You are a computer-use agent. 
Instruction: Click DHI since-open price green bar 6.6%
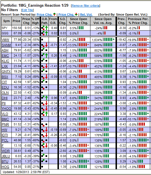[83, 98]
